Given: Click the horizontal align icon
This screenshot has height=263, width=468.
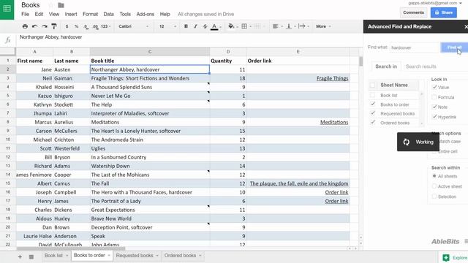Looking at the screenshot, I should (x=275, y=26).
